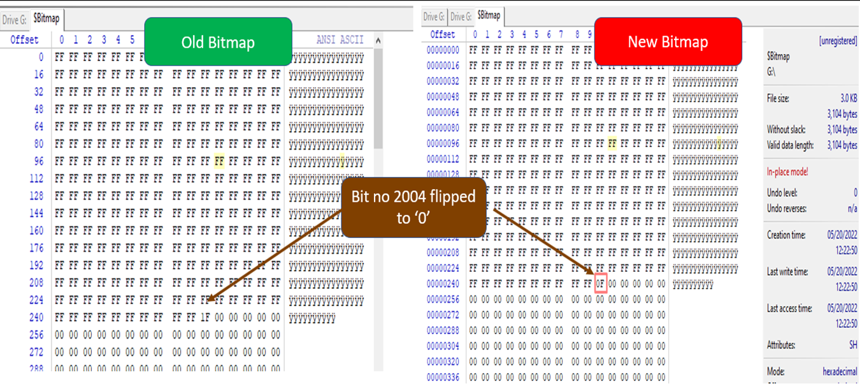
Task: Click the [unregistered] text in the info panel
Action: pos(837,41)
